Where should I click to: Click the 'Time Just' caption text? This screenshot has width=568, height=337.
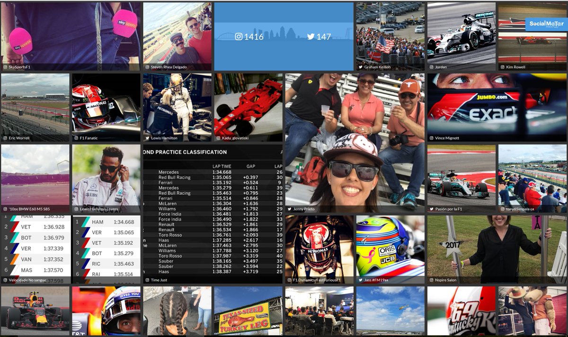[159, 280]
